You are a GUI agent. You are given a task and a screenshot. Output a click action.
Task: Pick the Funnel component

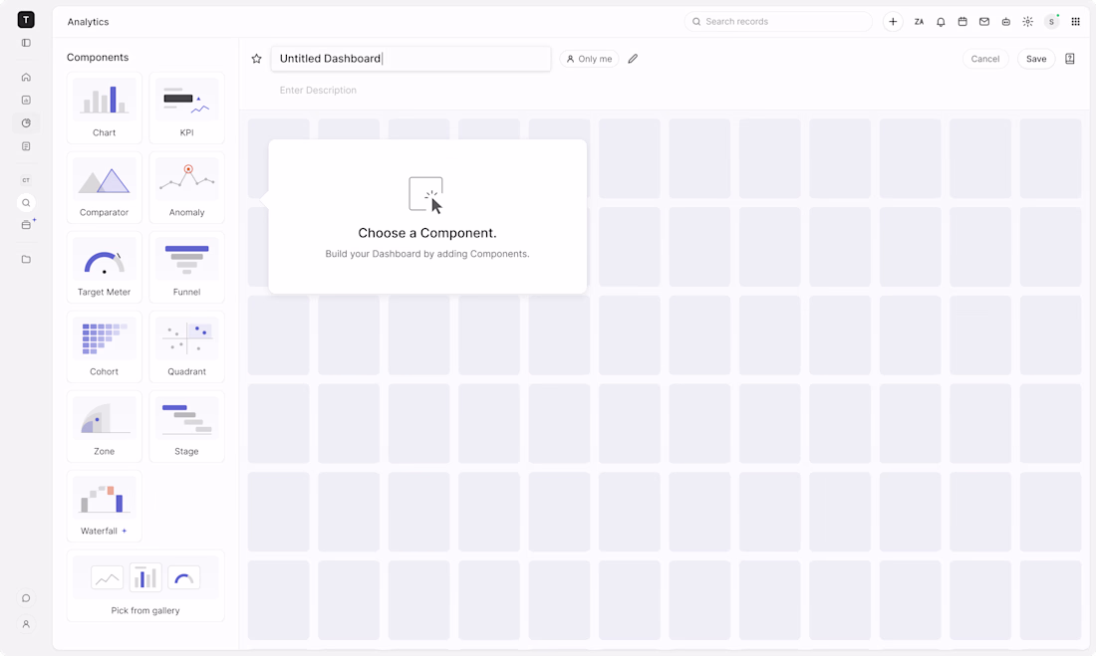(186, 267)
